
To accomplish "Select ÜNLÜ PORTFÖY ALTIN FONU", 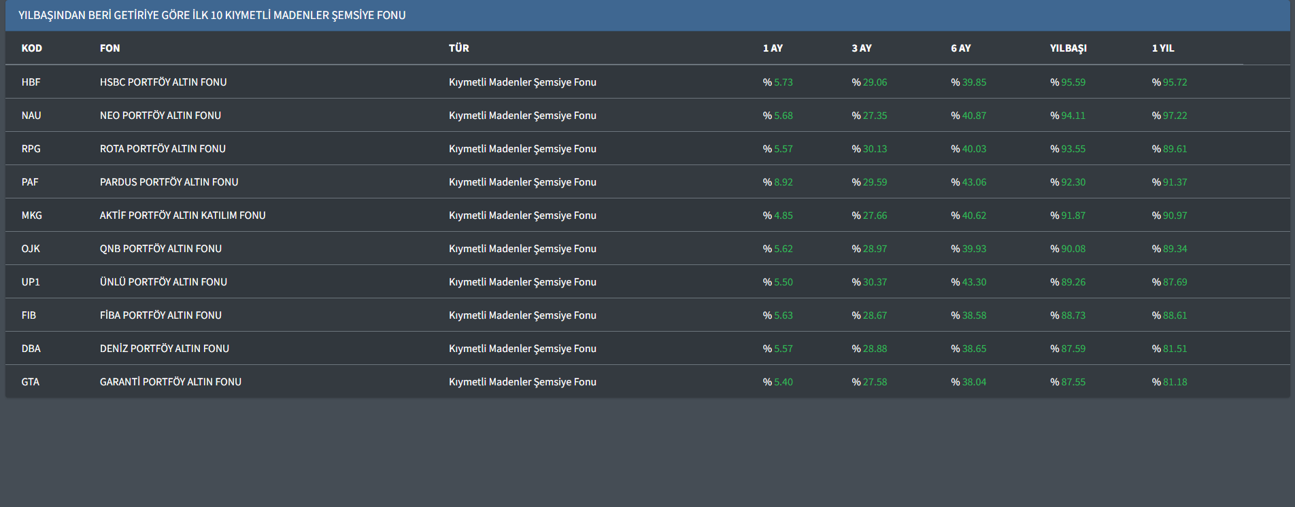I will (x=163, y=282).
